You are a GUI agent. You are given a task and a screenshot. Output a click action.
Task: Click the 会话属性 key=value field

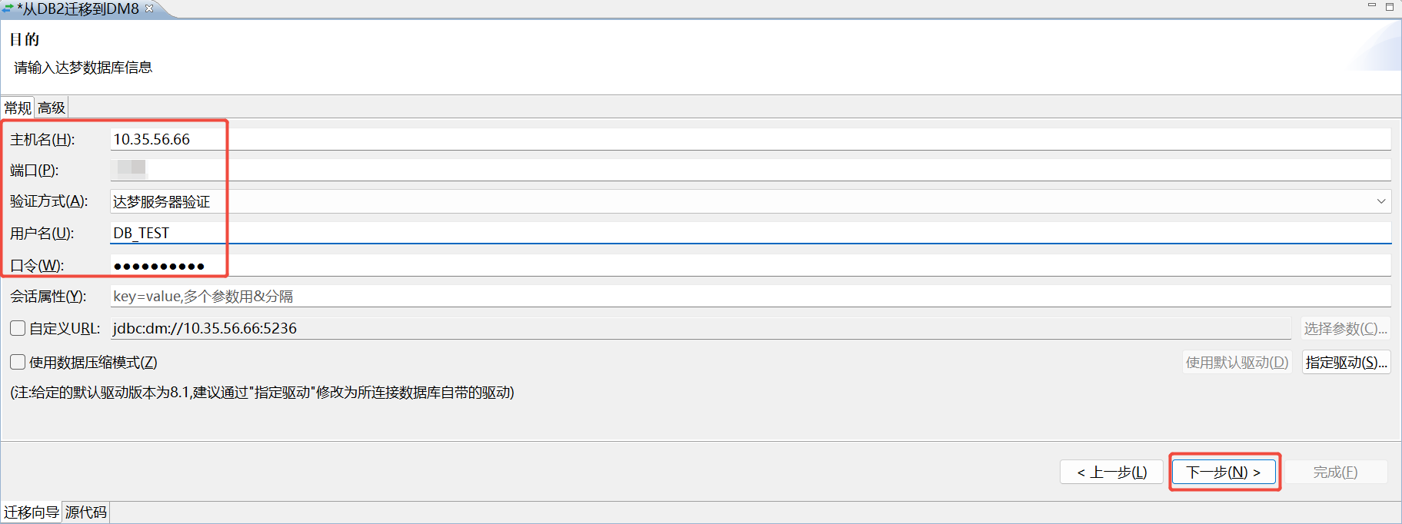pos(750,296)
